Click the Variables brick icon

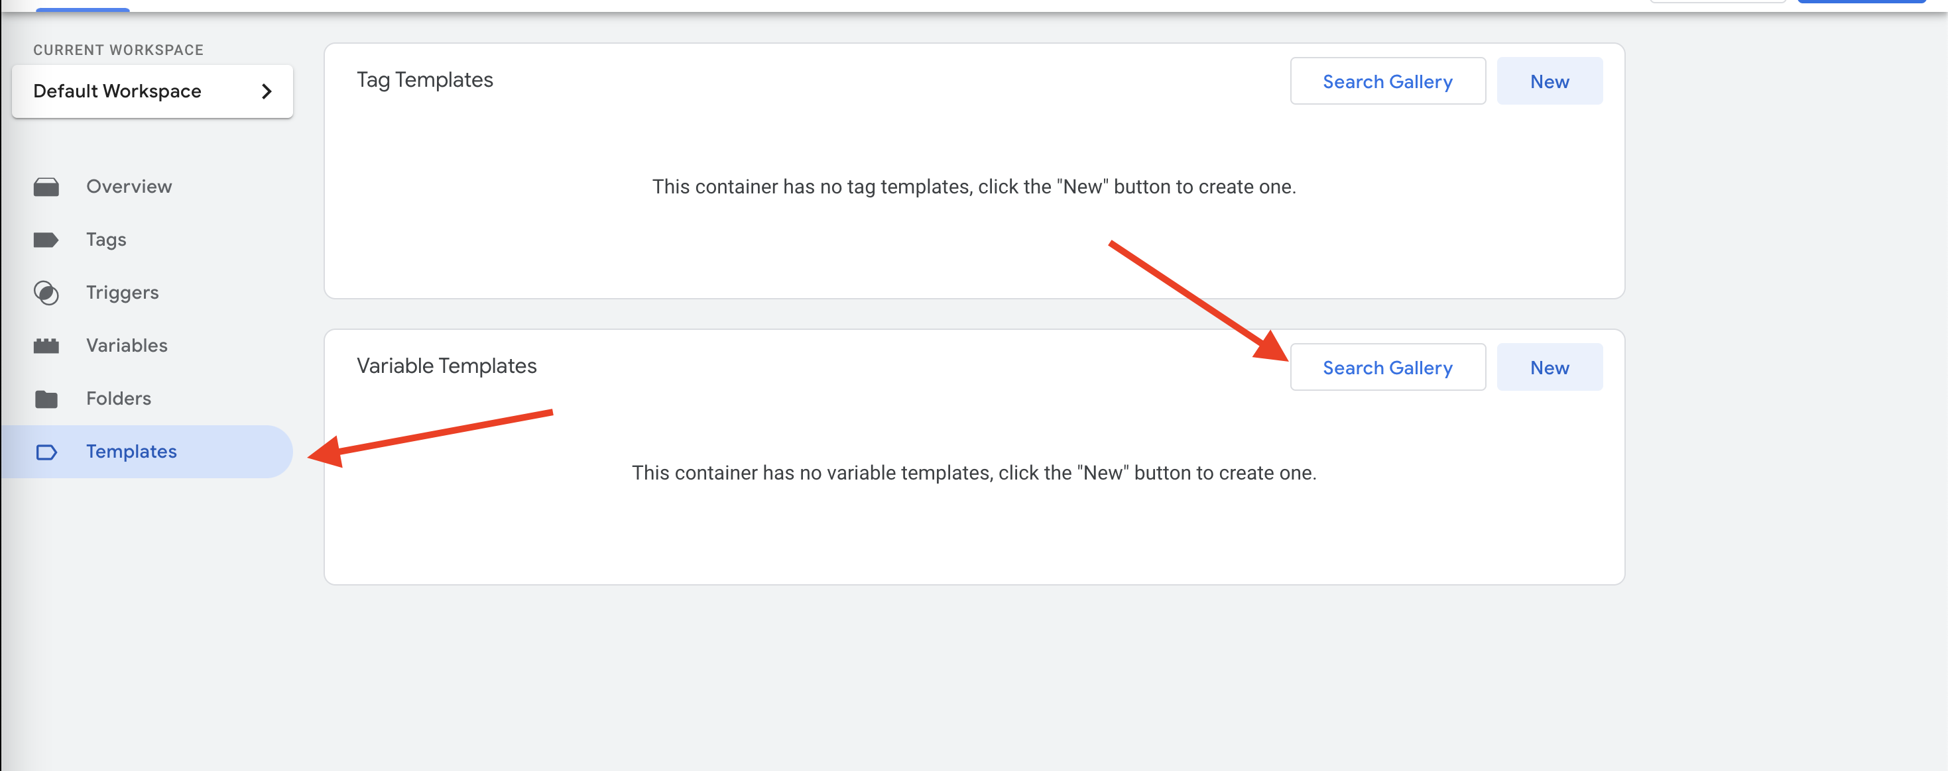(46, 346)
